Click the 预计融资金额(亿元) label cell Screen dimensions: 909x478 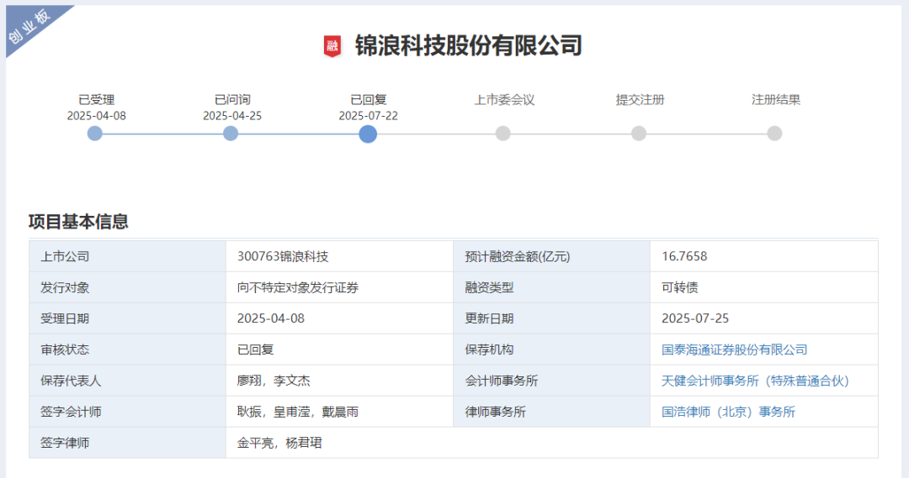click(551, 256)
